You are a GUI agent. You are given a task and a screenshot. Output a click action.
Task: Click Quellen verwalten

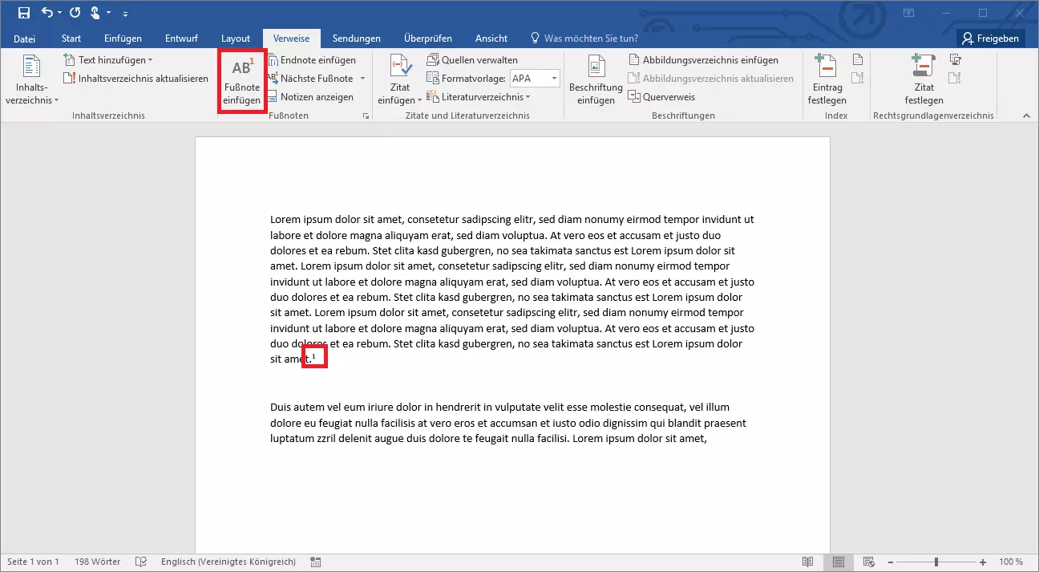pos(472,60)
